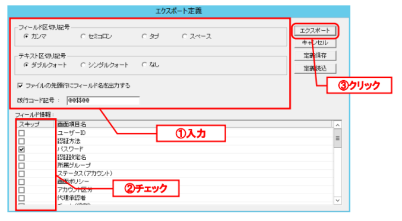This screenshot has width=402, height=221.
Task: Check skip box for 代理承認者
Action: 22,198
